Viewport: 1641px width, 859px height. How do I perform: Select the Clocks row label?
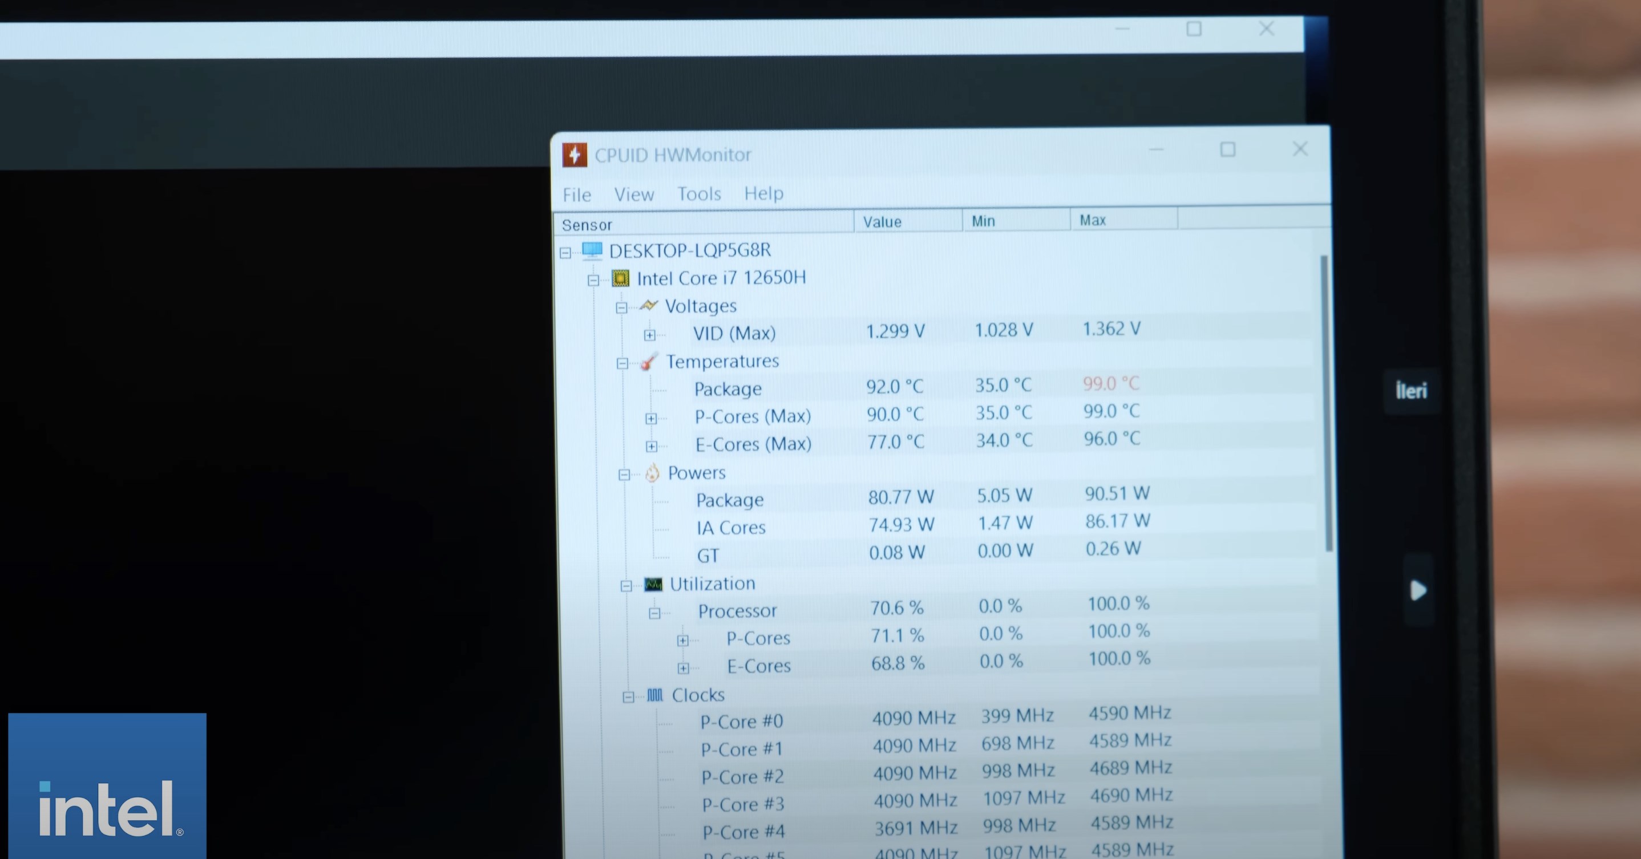point(698,695)
